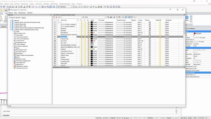Select Материалы in the drawing tree
This screenshot has width=211, height=119.
tap(19, 54)
